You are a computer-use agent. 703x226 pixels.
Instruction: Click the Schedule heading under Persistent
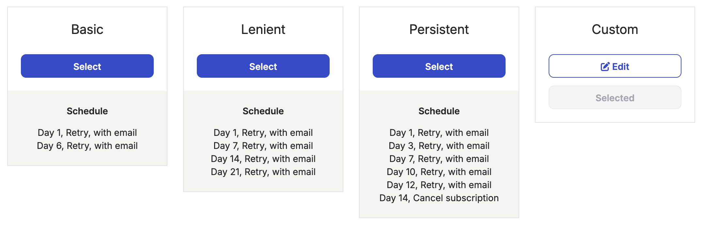[439, 111]
